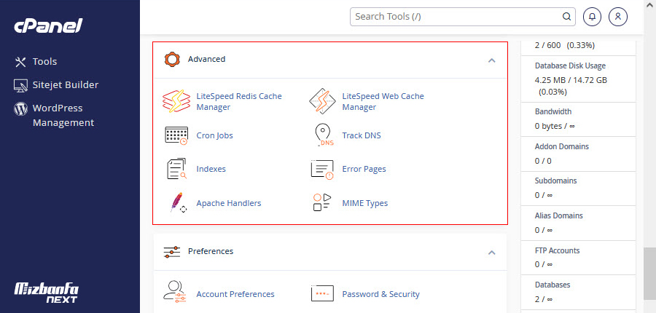Open LiteSpeed Redis Cache Manager link
Viewport: 656px width, 313px height.
(239, 102)
